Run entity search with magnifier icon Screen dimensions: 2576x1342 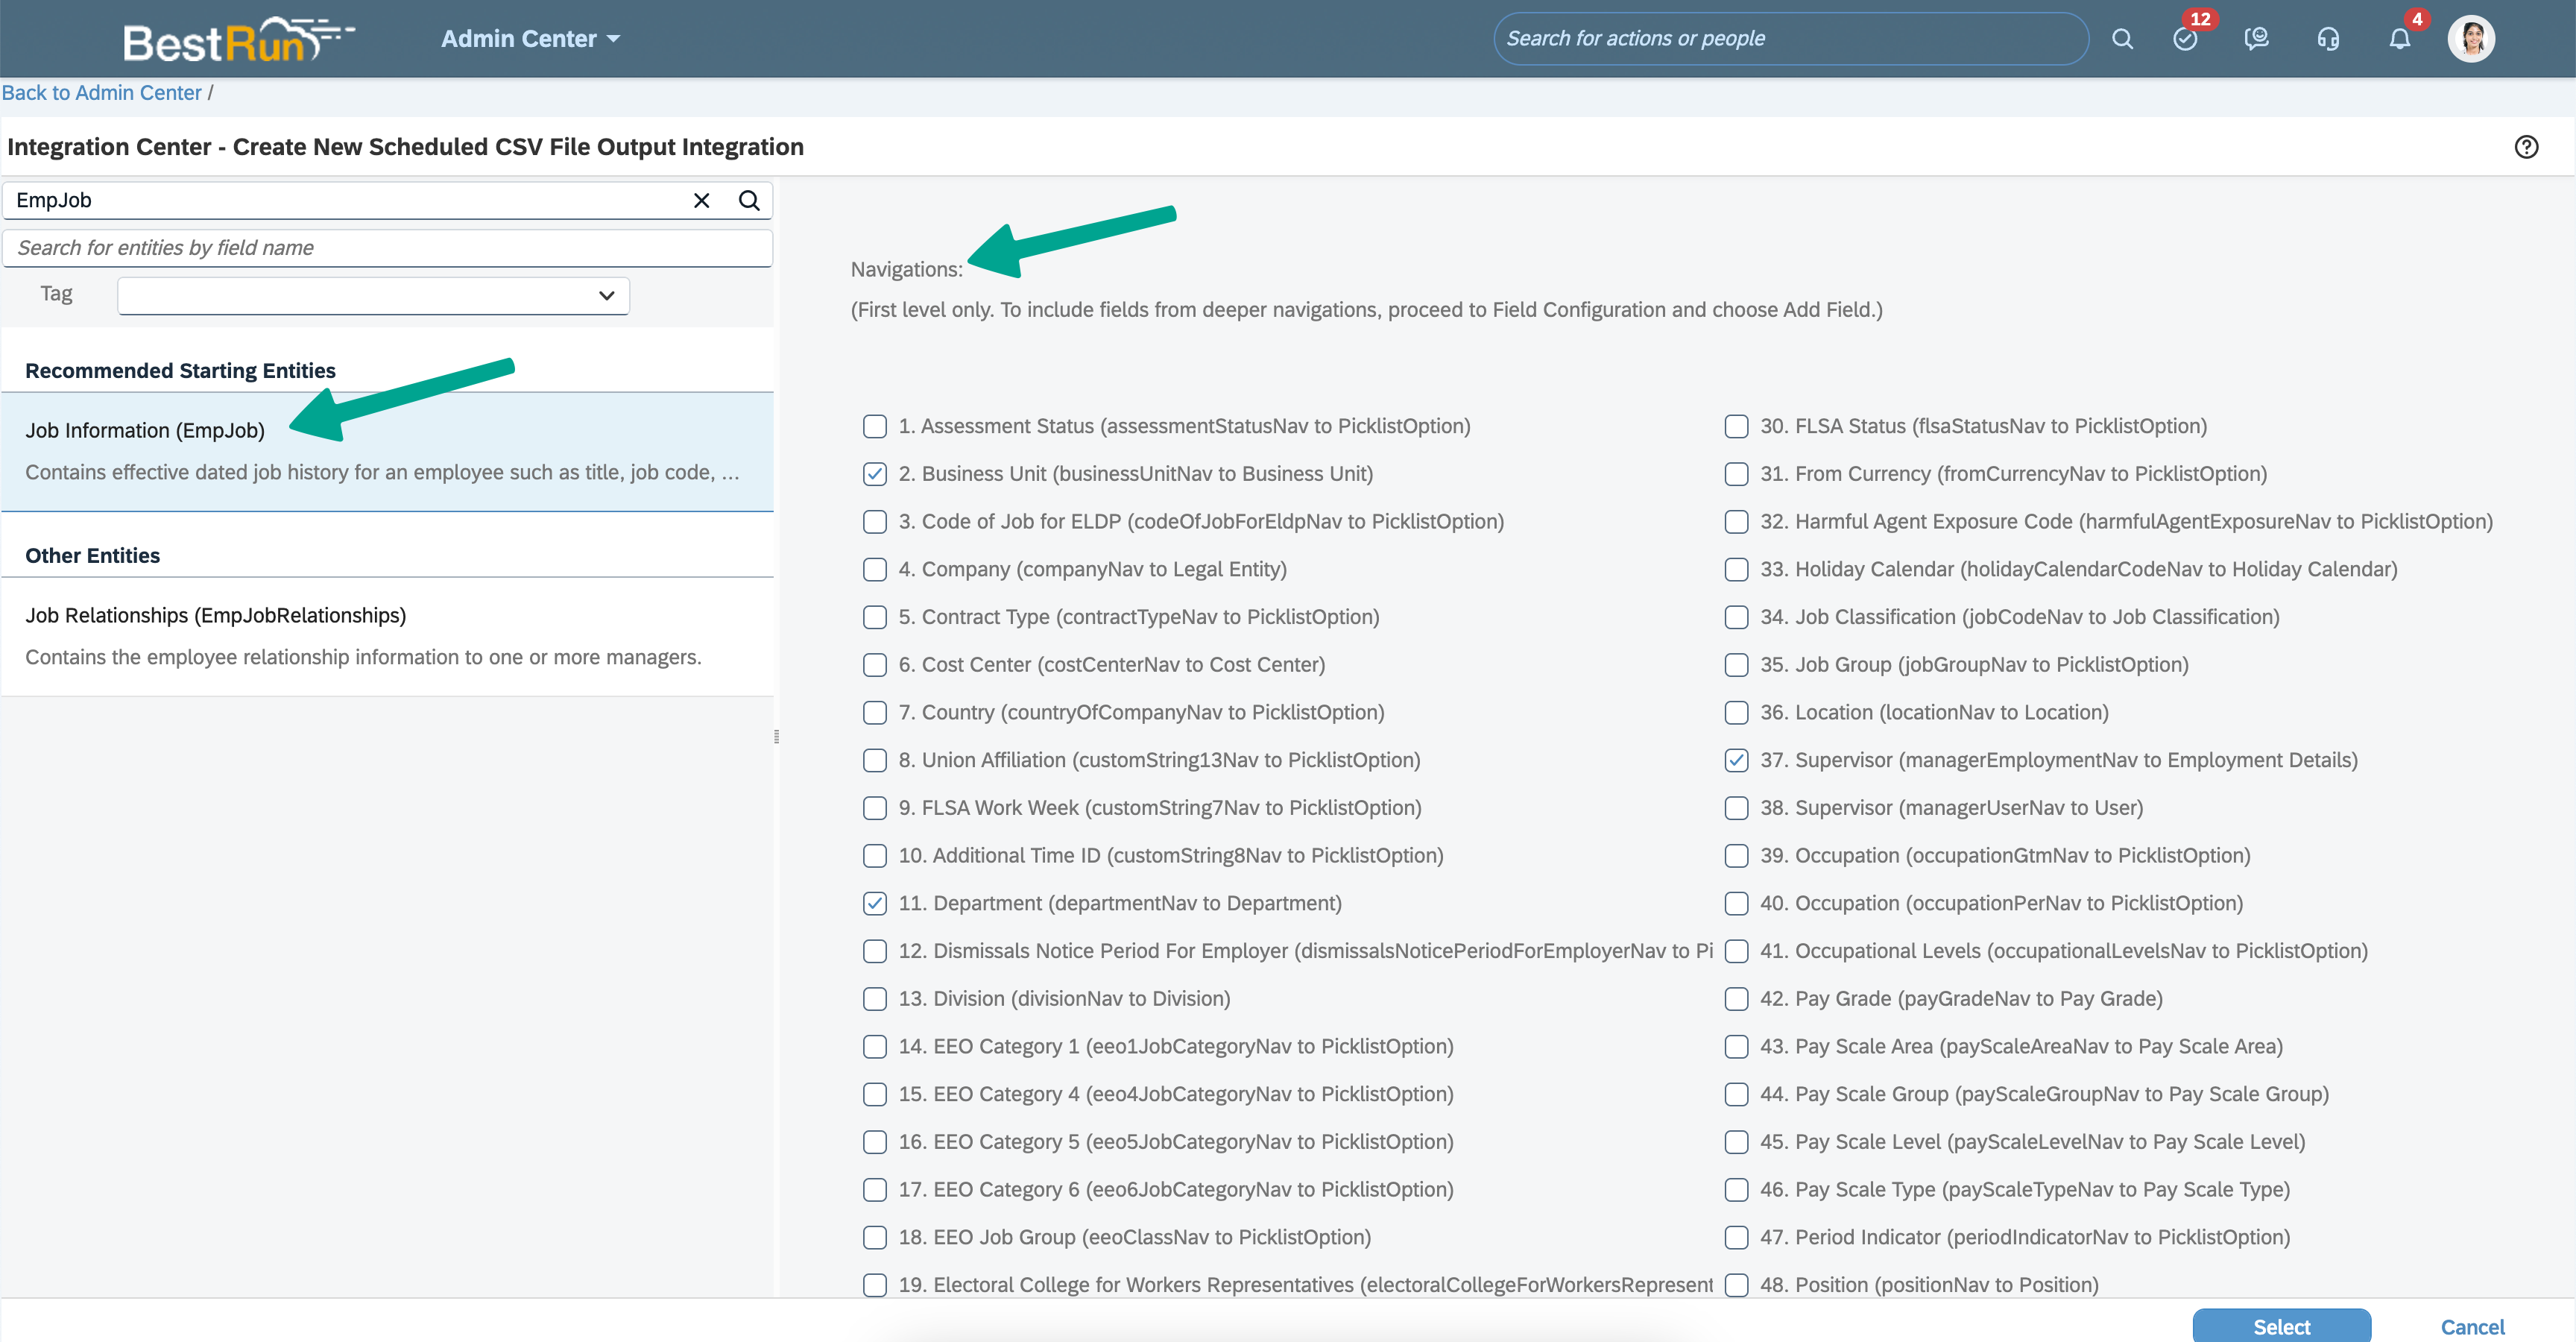[749, 200]
